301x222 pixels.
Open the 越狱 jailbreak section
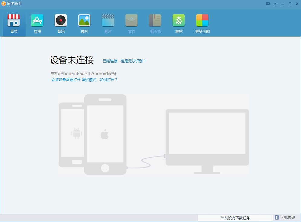click(179, 24)
